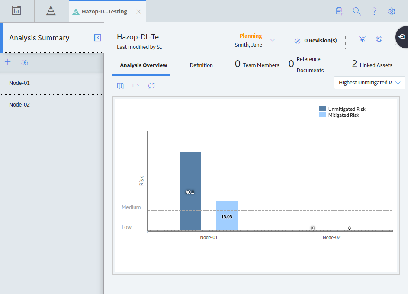Select Node-02 in the list
The height and width of the screenshot is (294, 408).
51,105
